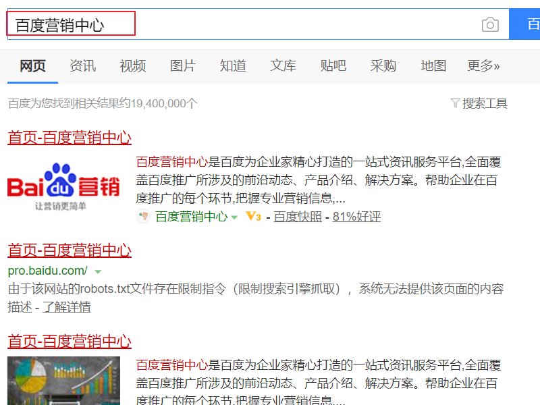The height and width of the screenshot is (405, 540).
Task: Go to the 文库 tab
Action: point(283,65)
